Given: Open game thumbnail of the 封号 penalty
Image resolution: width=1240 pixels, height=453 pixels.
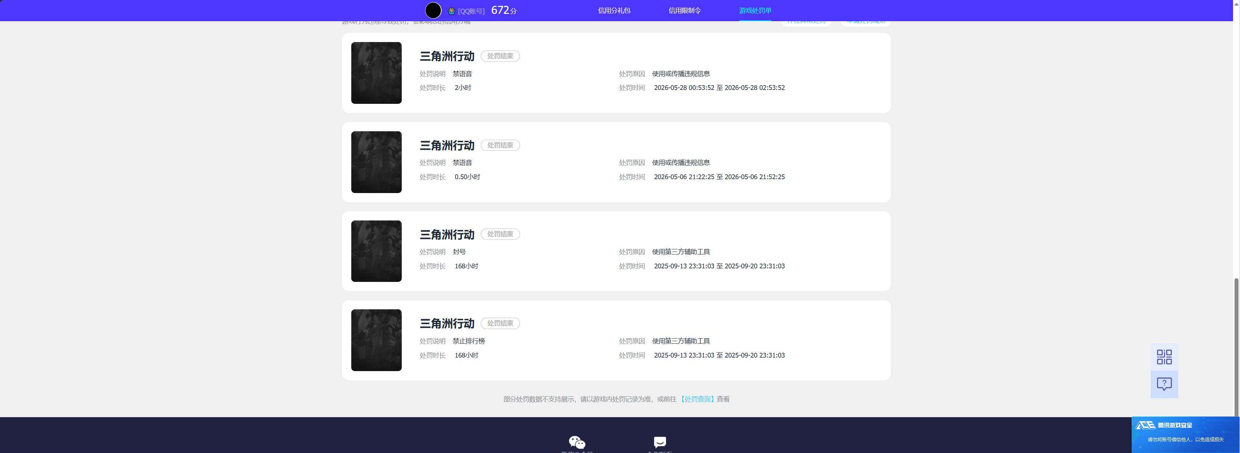Looking at the screenshot, I should pos(377,251).
